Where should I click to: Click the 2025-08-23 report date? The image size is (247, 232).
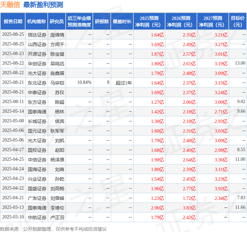click(13, 54)
